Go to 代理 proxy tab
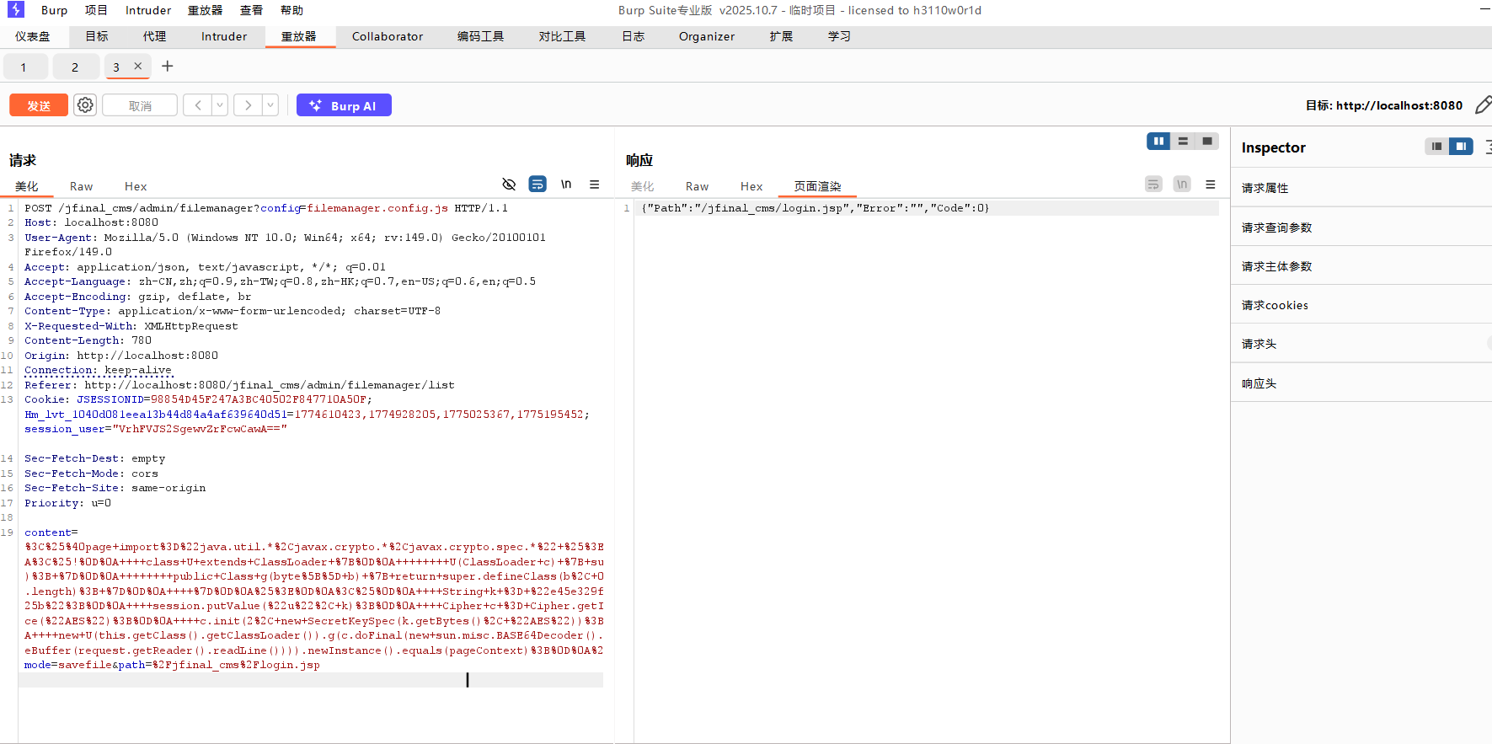The image size is (1492, 744). 154,36
